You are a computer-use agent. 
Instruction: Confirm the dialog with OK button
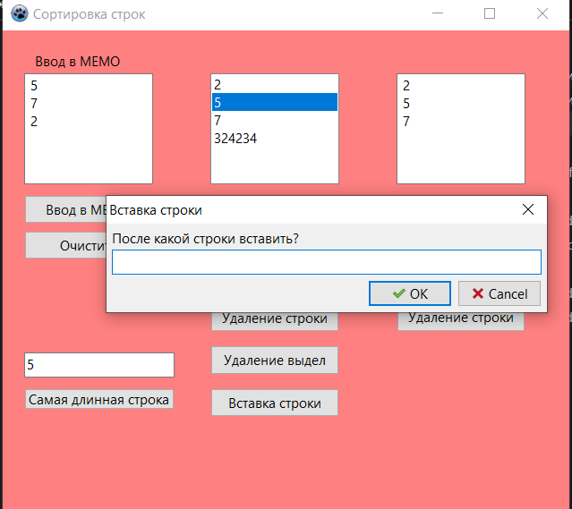click(410, 293)
